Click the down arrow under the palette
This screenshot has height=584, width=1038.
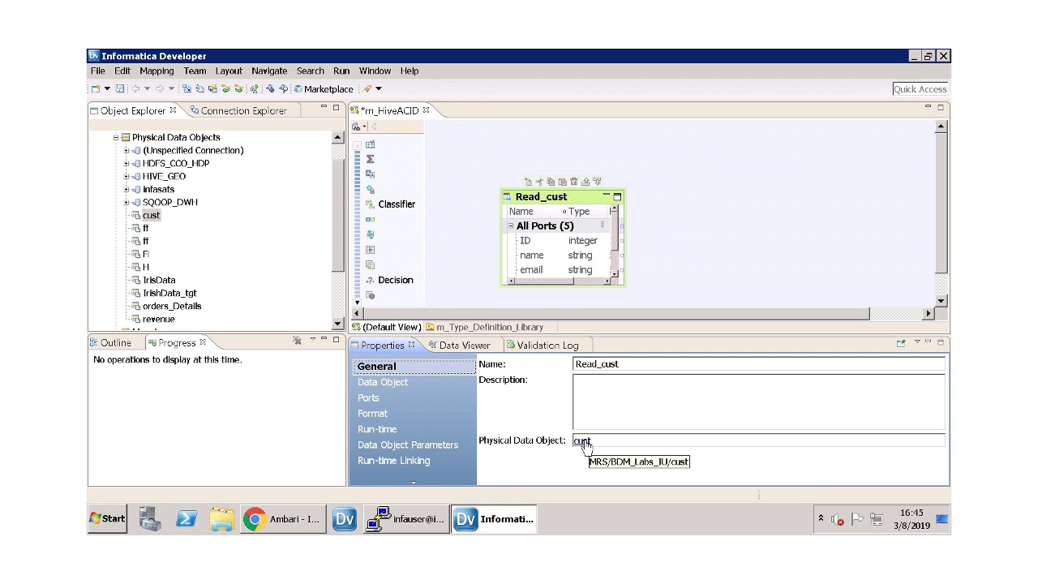358,302
